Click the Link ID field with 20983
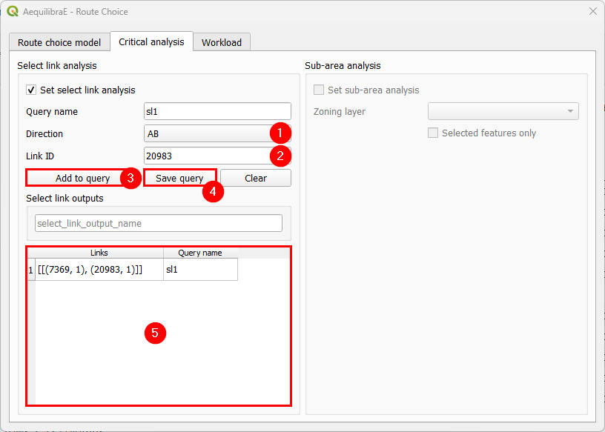This screenshot has height=432, width=605. click(208, 156)
